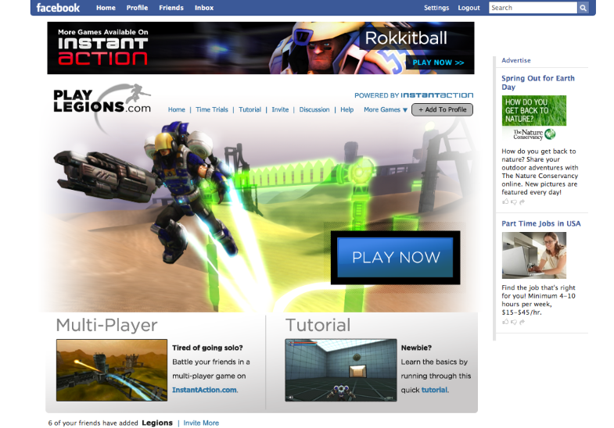Click the Rokkitball banner title
Viewport: 614px width, 428px height.
point(406,38)
